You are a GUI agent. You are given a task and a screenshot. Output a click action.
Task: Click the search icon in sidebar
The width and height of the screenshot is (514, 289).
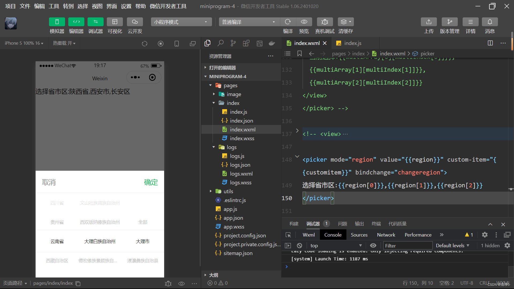point(220,43)
